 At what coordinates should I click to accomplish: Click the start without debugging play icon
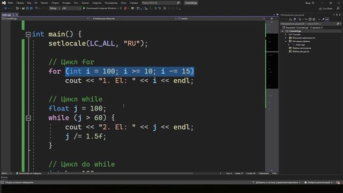121,9
